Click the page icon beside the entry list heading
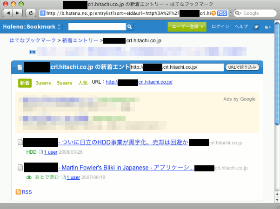Image resolution: width=280 pixels, height=209 pixels. point(20,67)
